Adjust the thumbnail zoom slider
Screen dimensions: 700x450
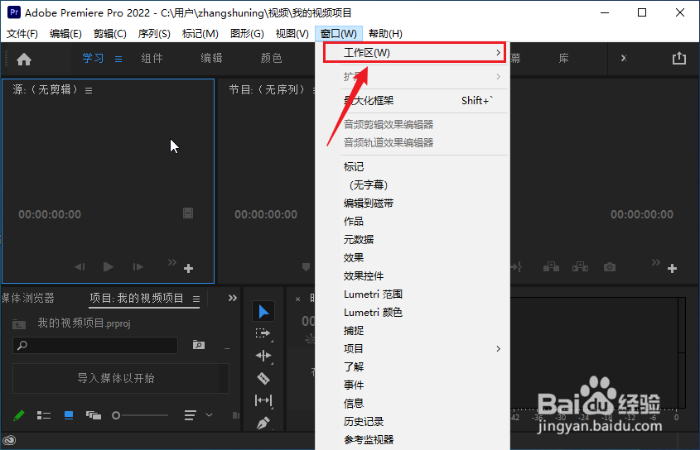(x=140, y=415)
